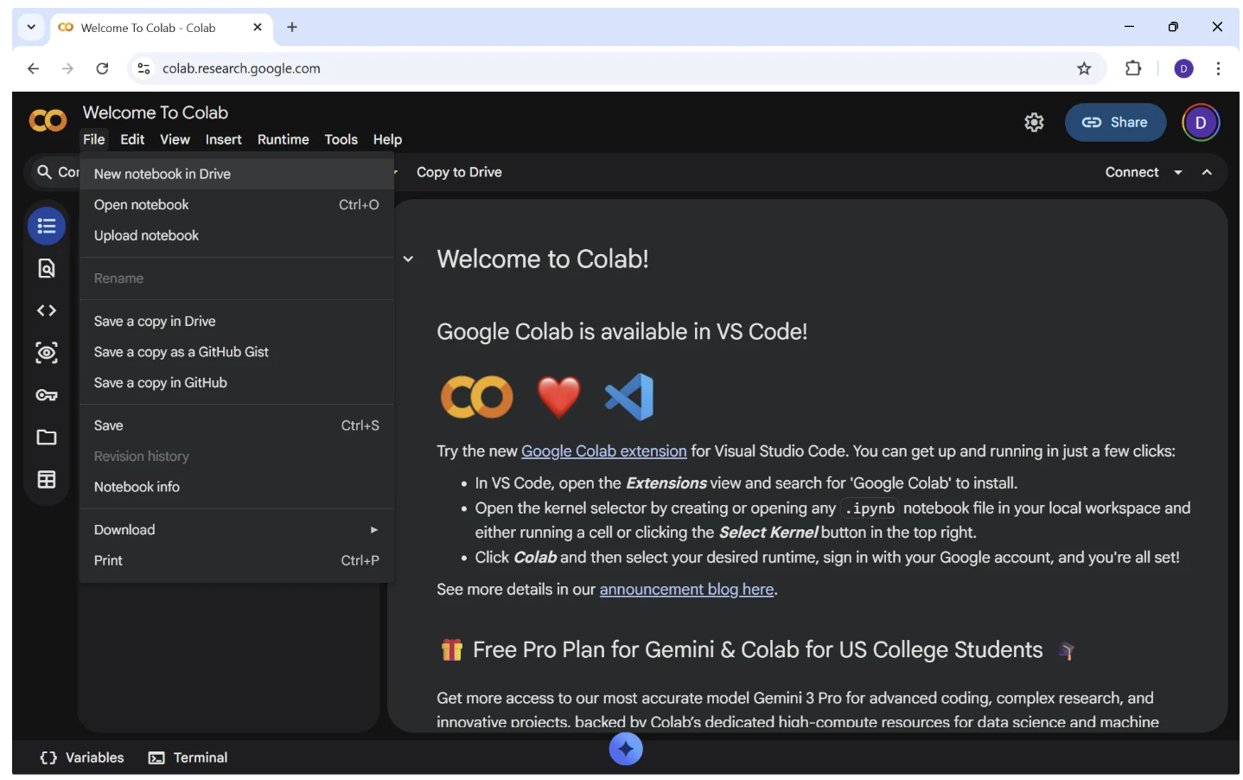Select Save a copy in GitHub

coord(236,382)
